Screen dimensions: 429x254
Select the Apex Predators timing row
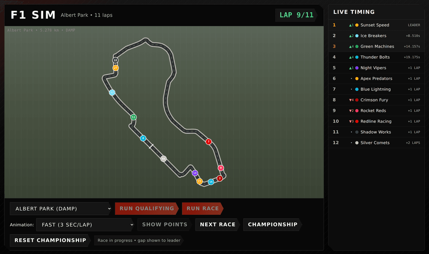point(376,78)
